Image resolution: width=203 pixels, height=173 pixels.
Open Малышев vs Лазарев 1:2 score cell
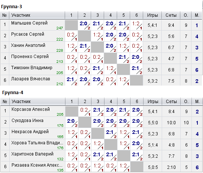coord(136,25)
